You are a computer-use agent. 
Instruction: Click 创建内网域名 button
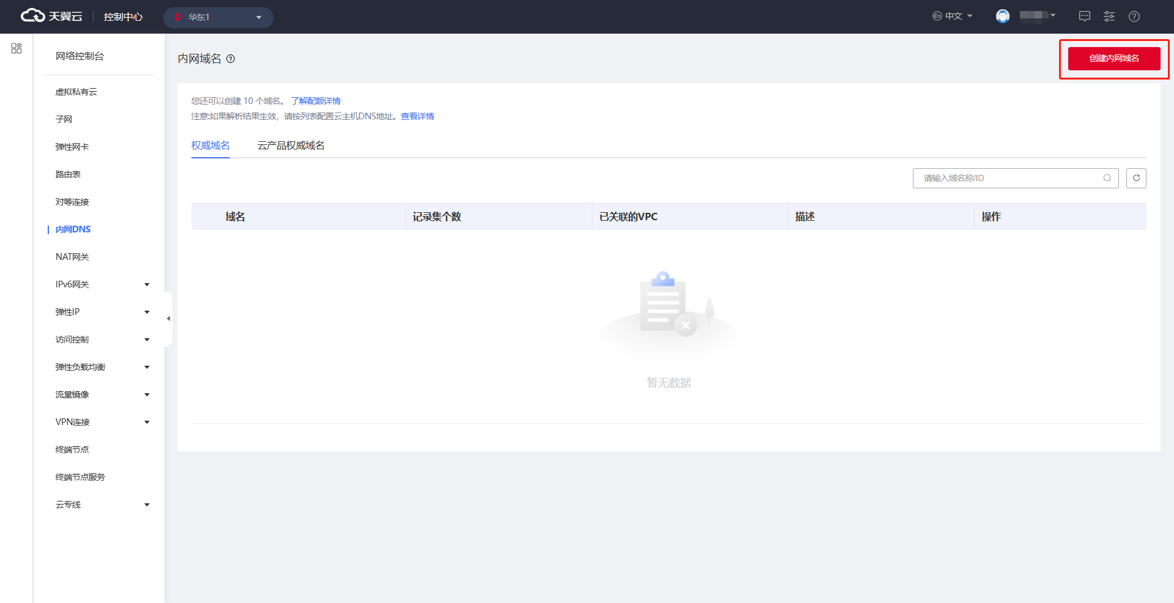coord(1113,59)
